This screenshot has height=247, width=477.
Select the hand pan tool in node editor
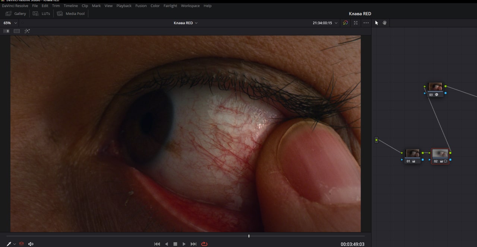(385, 23)
